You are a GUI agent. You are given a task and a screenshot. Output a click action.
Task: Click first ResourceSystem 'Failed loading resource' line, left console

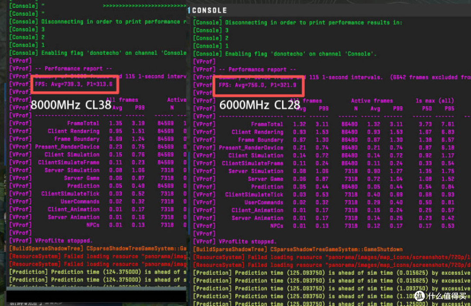[x=98, y=256]
